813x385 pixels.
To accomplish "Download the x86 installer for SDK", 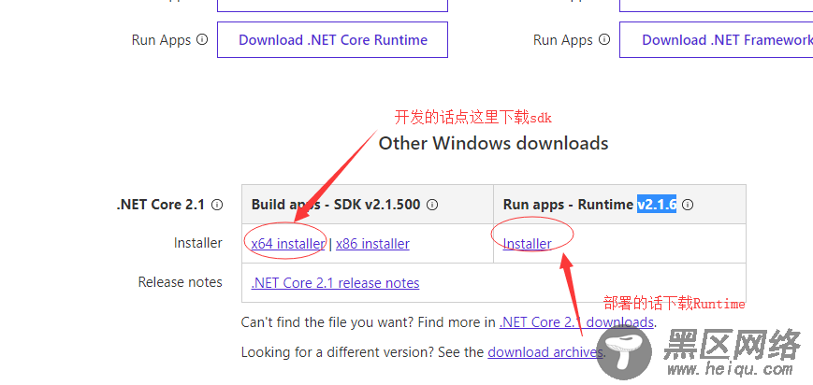I will pos(372,244).
